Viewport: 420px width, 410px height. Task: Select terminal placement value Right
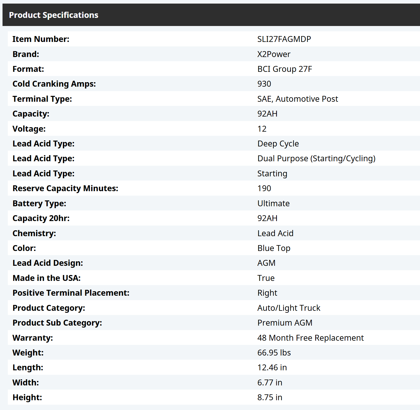267,293
